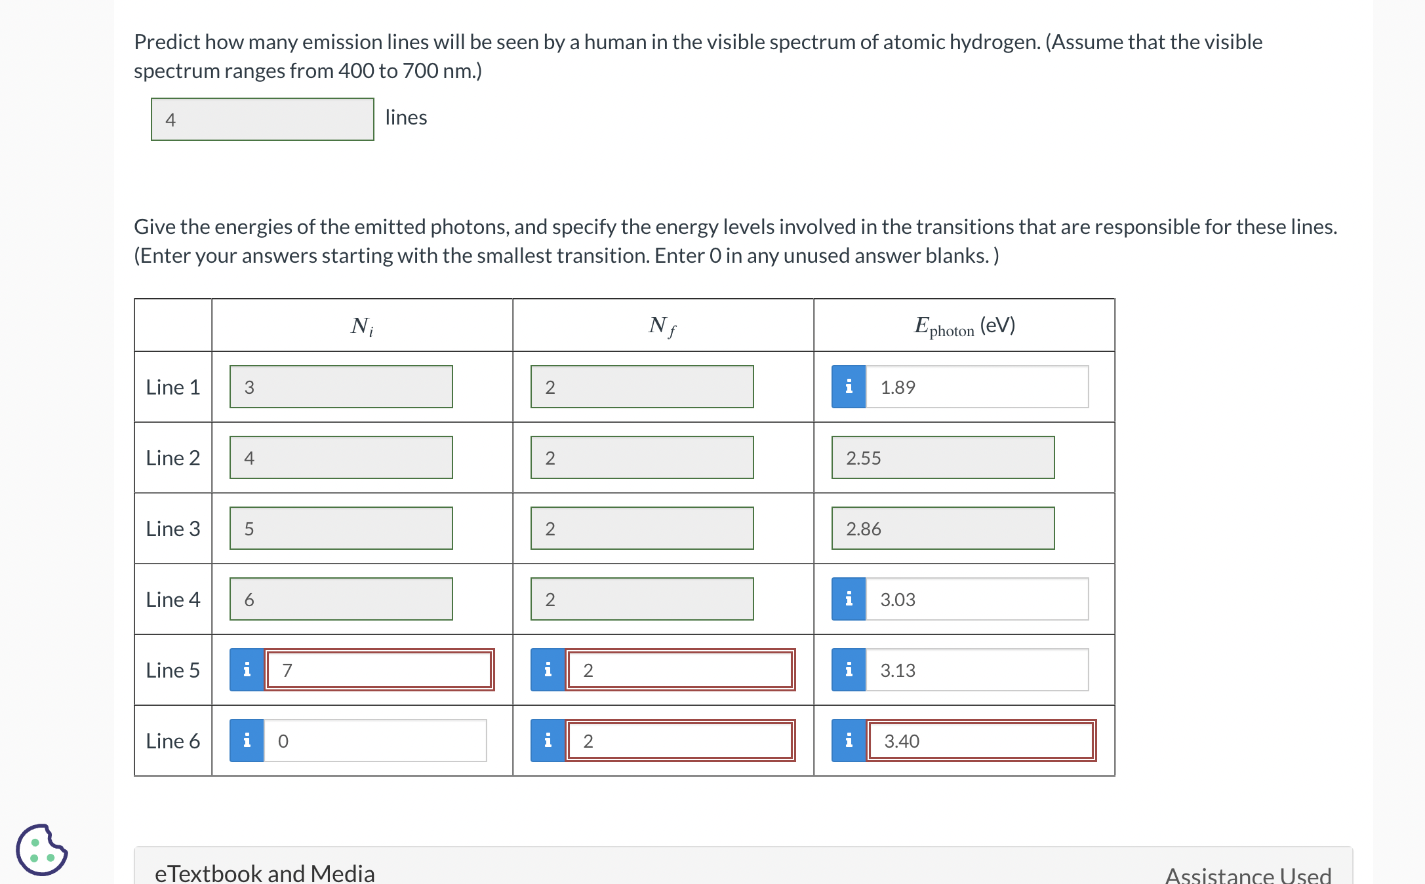Click the info icon beside Line 5 Nf answer
Screen dimensions: 1425x884
click(x=548, y=670)
